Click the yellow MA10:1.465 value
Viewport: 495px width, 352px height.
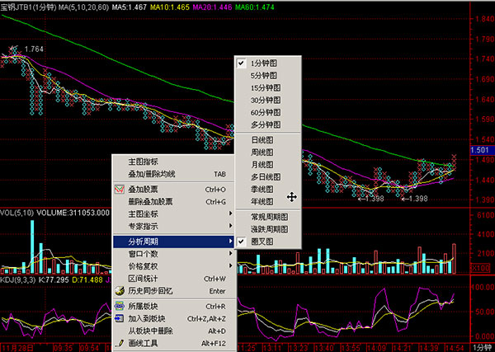pyautogui.click(x=170, y=7)
